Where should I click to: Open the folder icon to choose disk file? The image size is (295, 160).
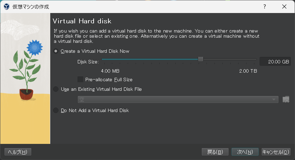(x=286, y=99)
